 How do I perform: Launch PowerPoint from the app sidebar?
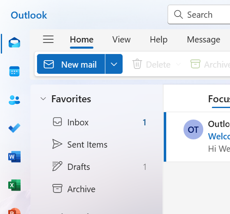point(14,211)
